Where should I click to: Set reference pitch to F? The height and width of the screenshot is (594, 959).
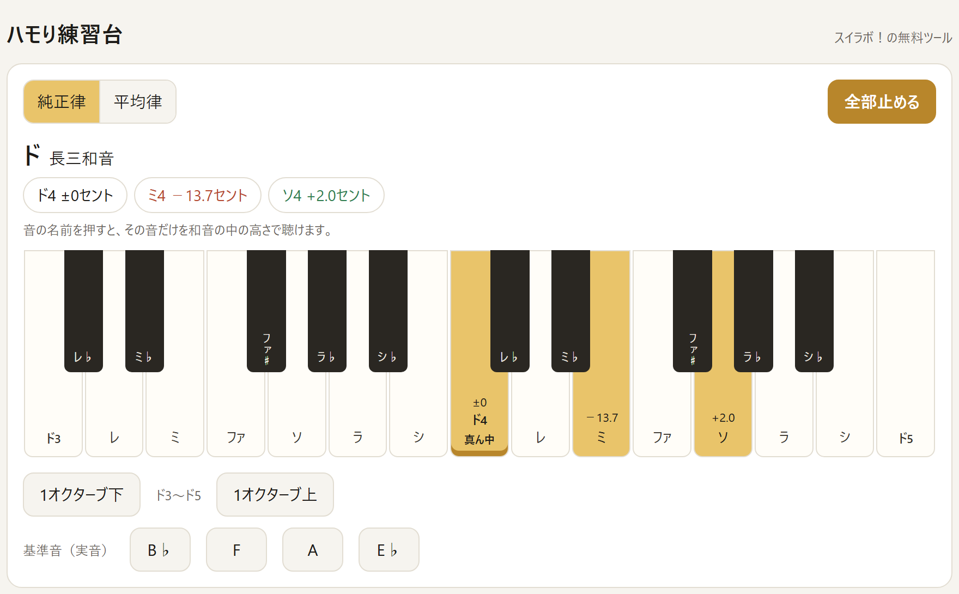tap(236, 550)
